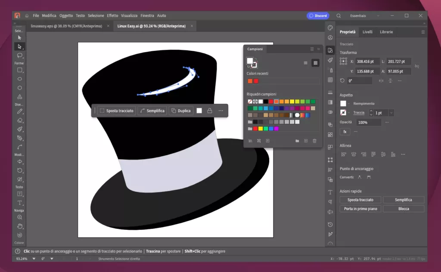Screen dimensions: 441x272
Task: Open Properties panel hamburger menu
Action: [x=423, y=32]
